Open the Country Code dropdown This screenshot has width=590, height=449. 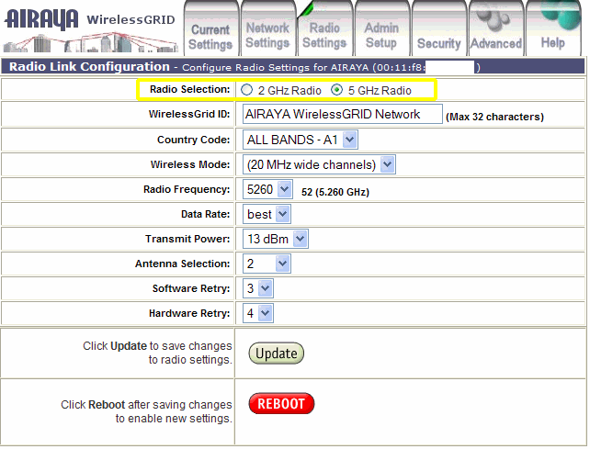click(301, 140)
